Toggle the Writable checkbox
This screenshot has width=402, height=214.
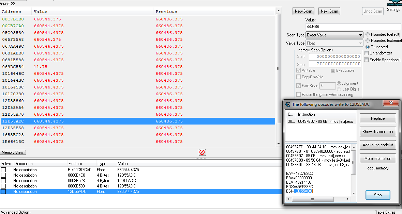(x=298, y=70)
